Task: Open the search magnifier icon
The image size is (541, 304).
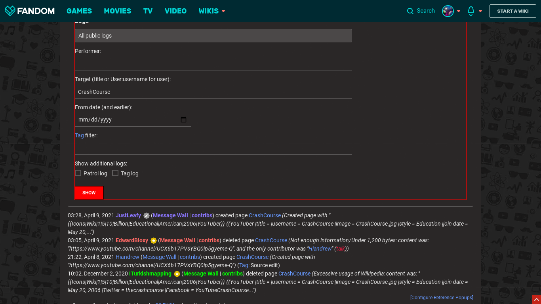Action: [410, 11]
